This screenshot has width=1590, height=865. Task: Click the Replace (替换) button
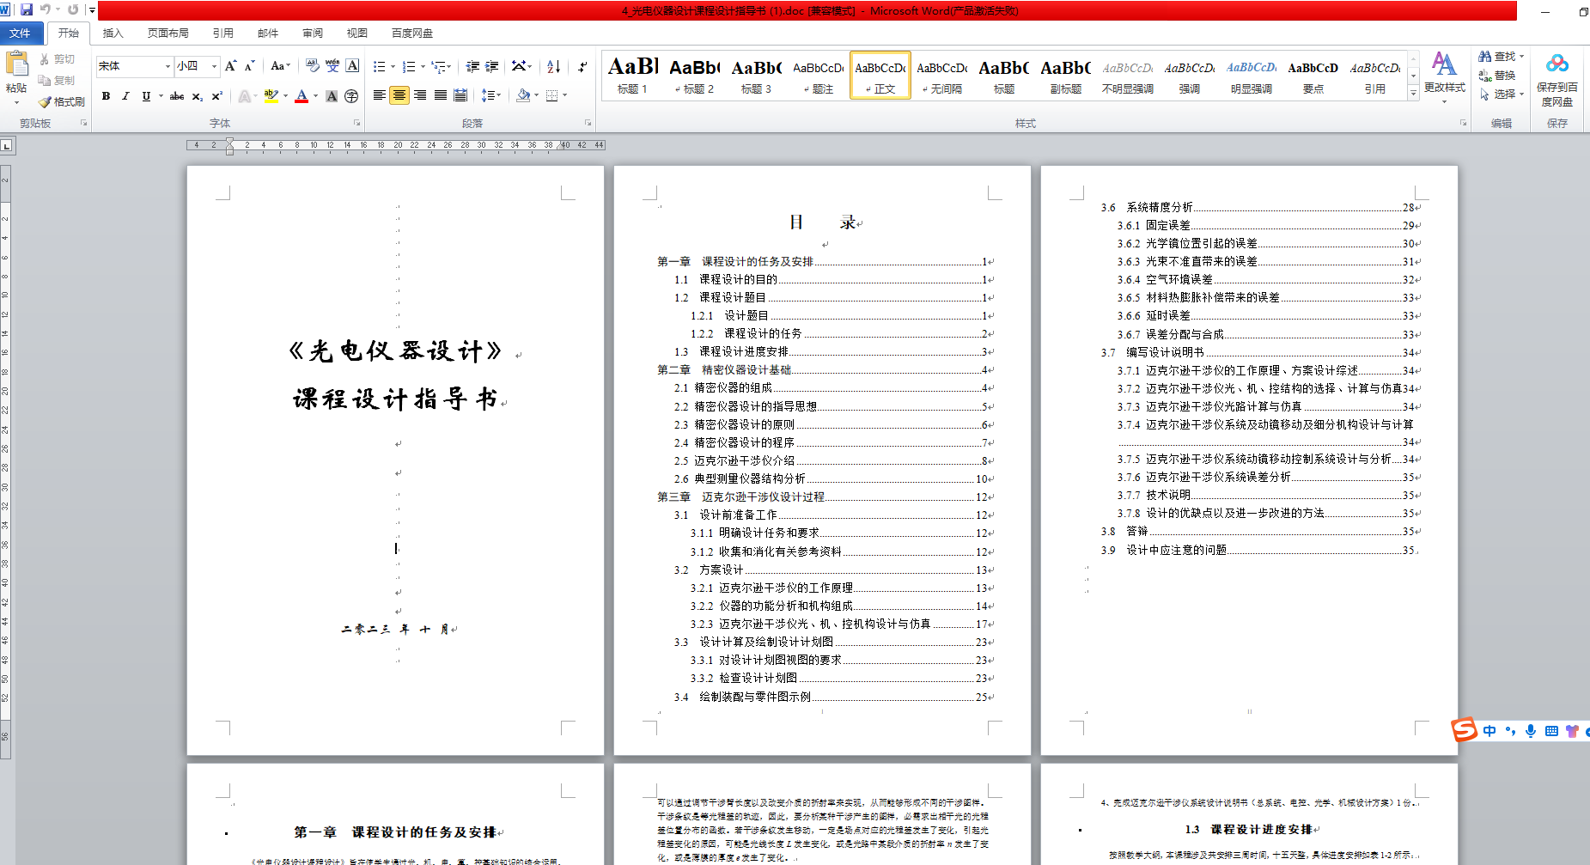(x=1497, y=76)
